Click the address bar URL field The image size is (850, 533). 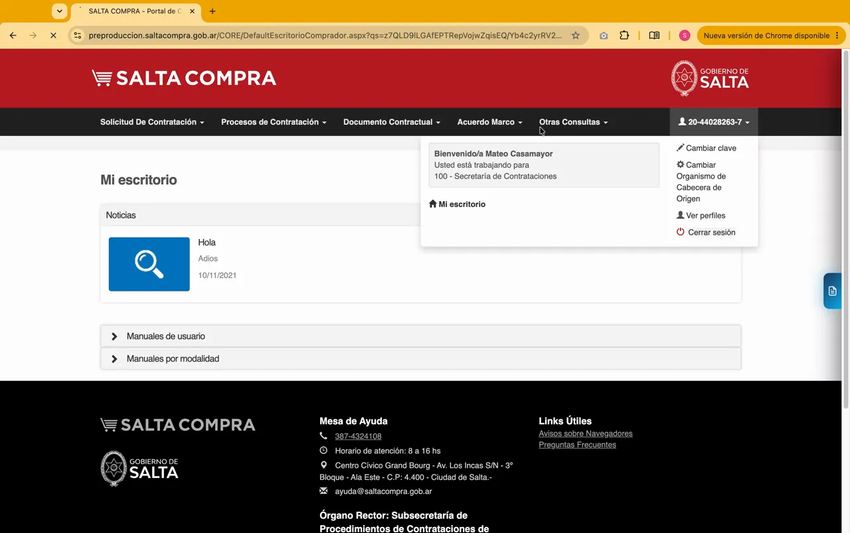point(325,35)
